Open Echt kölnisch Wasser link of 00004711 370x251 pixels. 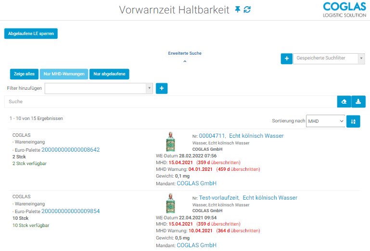tap(256, 136)
